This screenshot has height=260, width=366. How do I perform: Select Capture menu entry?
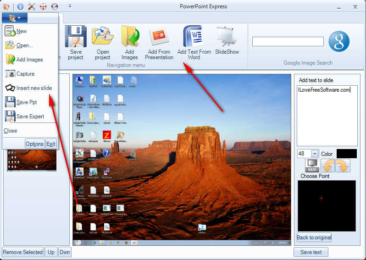30,74
